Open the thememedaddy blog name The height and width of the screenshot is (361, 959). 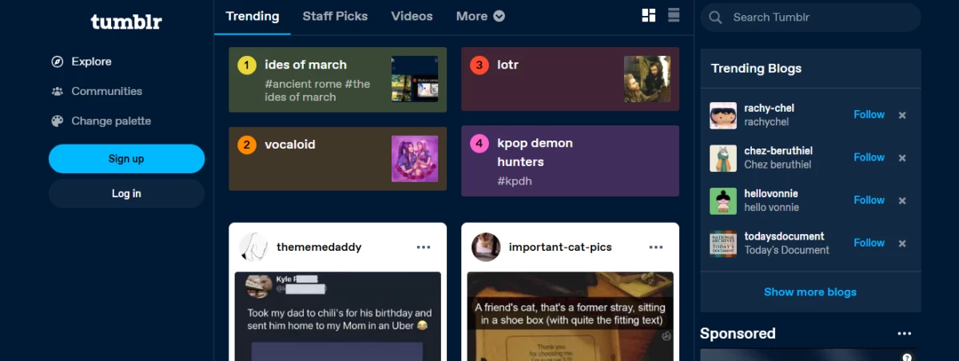(319, 248)
